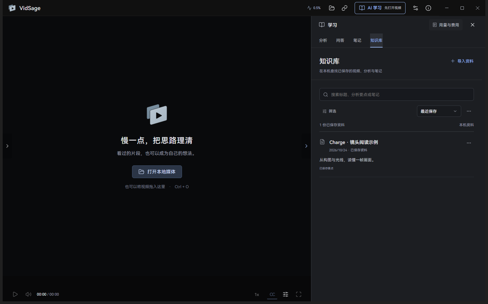488x304 pixels.
Task: Expand the left edge chevron panel
Action: [x=7, y=146]
